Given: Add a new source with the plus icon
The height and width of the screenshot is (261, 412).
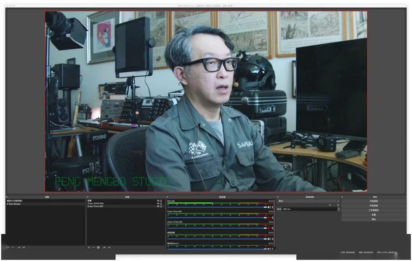Looking at the screenshot, I should tap(88, 248).
